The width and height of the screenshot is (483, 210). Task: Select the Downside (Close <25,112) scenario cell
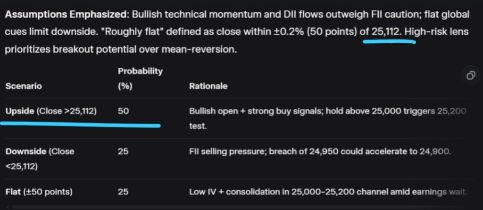(x=40, y=158)
